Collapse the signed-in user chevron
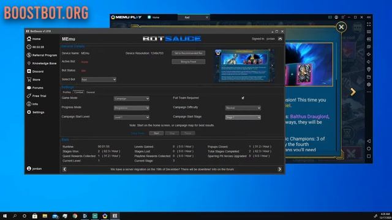392x220 pixels. 280,38
